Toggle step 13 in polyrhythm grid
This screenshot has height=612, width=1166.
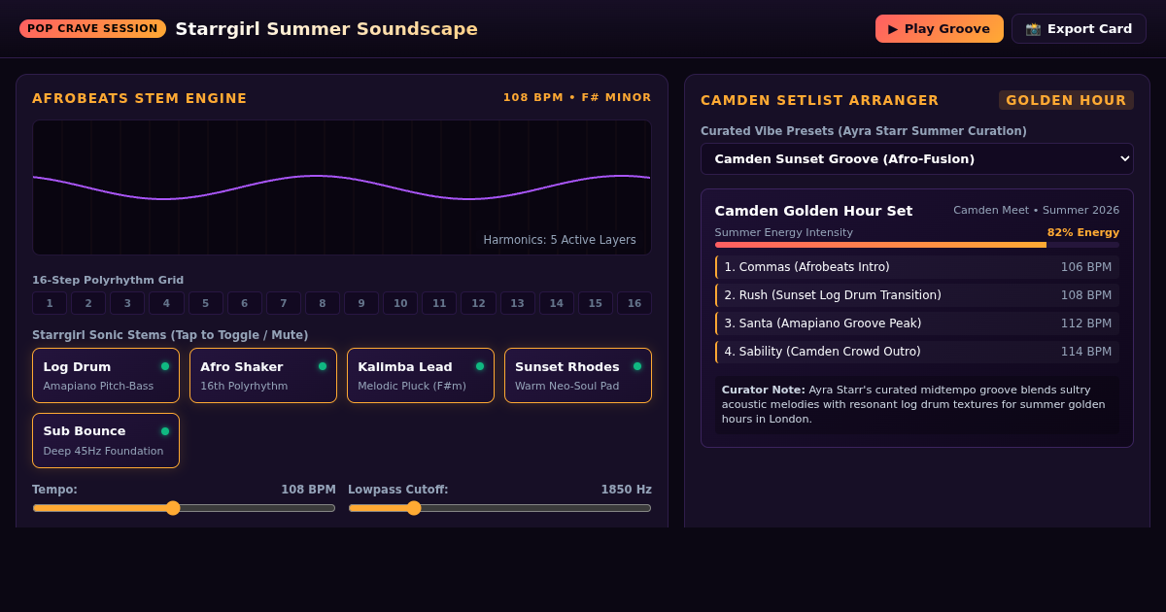coord(517,303)
